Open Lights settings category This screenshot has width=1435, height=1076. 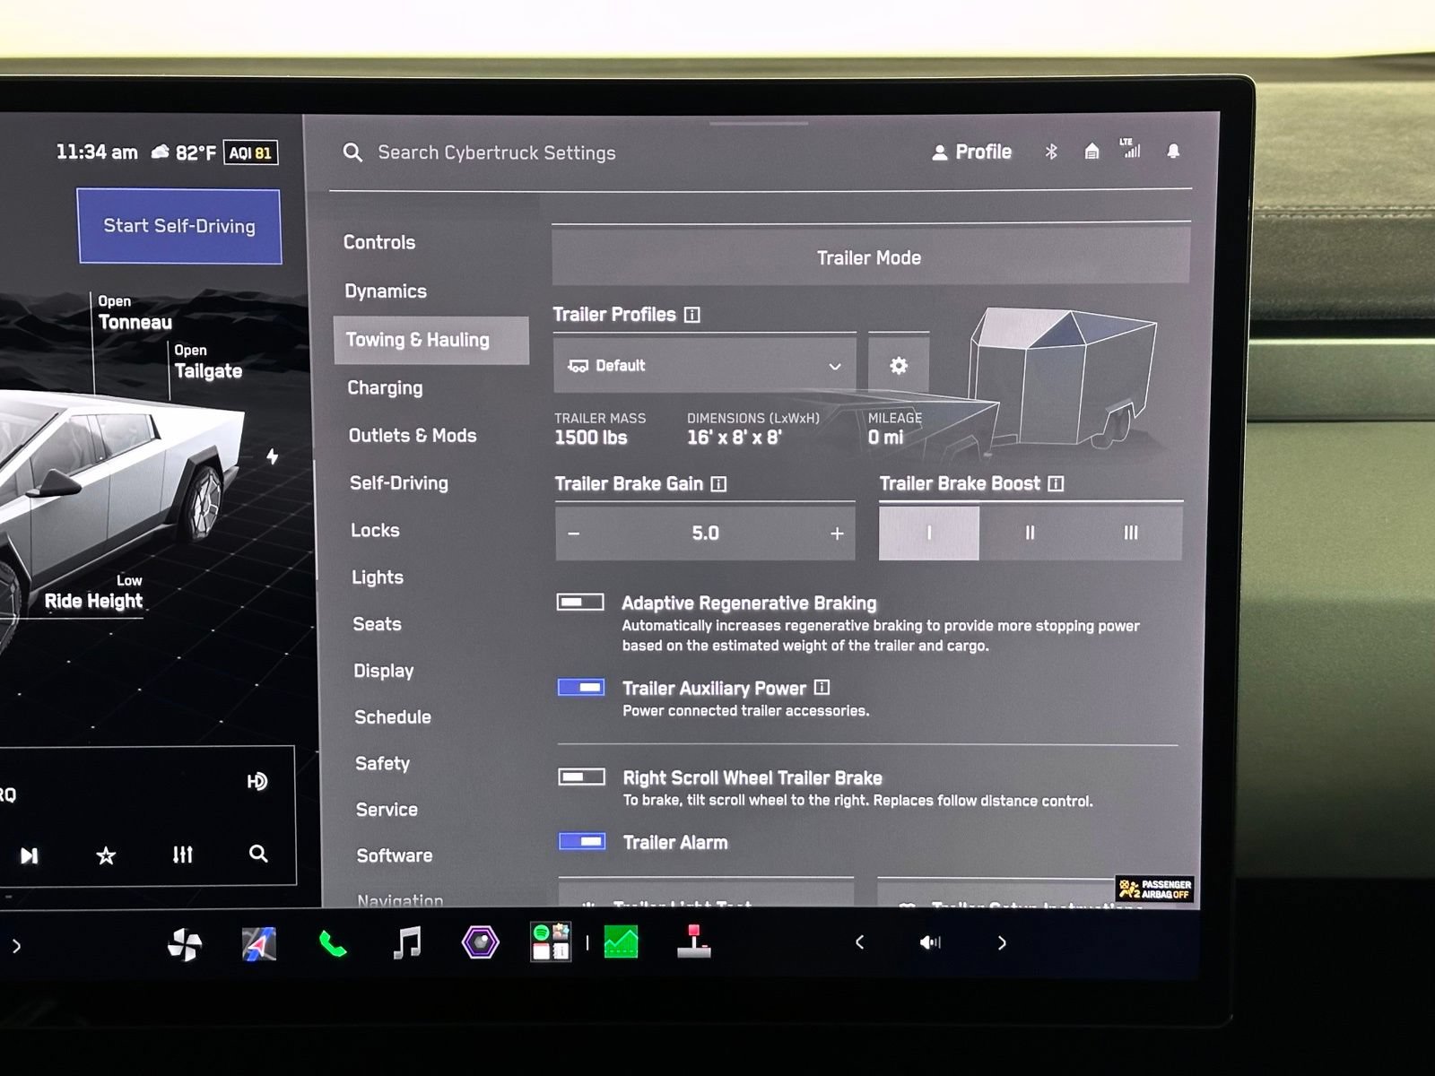(x=378, y=577)
